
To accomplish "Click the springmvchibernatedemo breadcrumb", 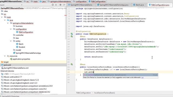I will click(x=59, y=1).
